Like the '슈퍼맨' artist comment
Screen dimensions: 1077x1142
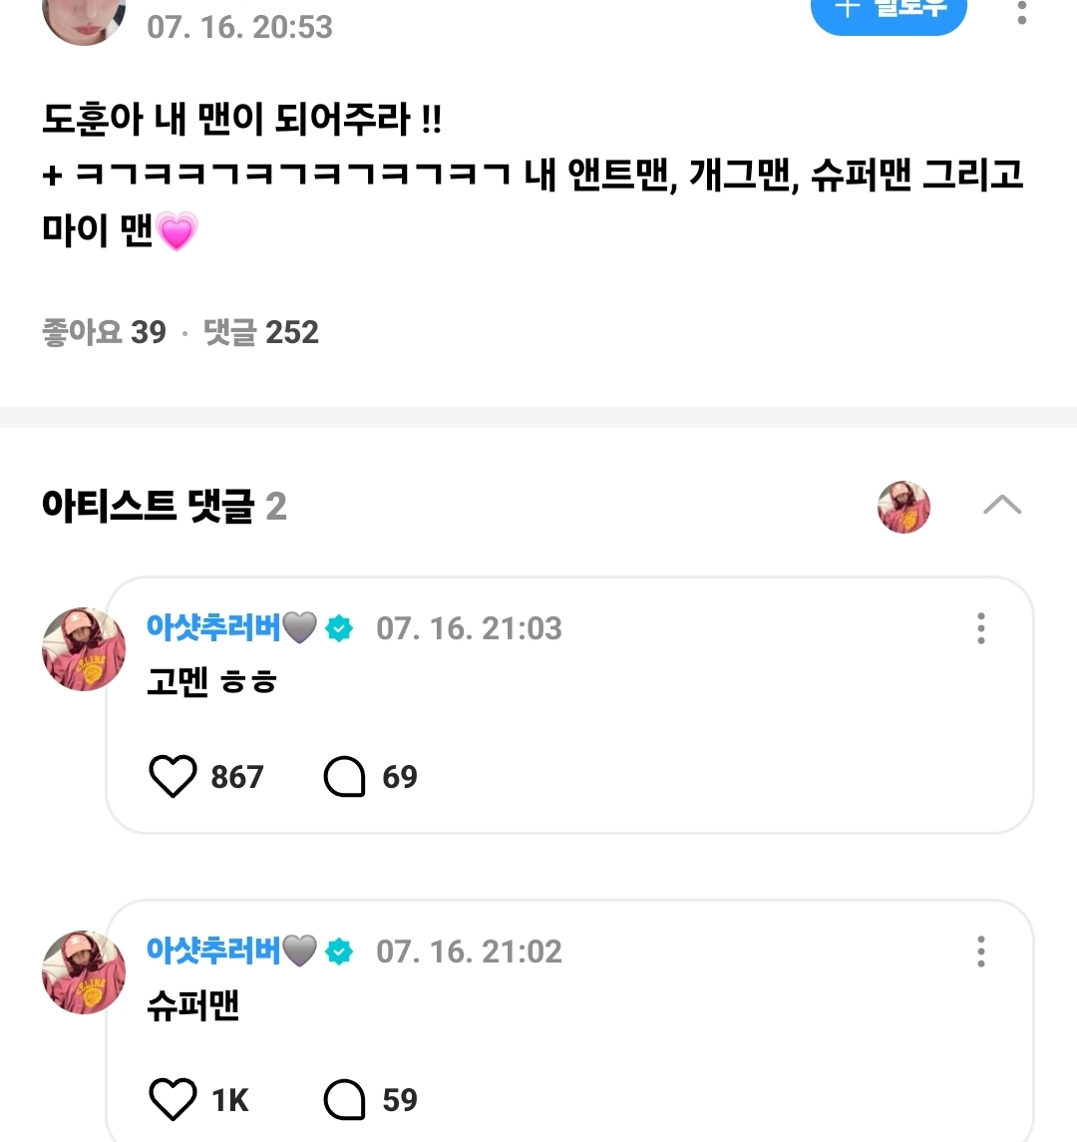[x=173, y=1099]
